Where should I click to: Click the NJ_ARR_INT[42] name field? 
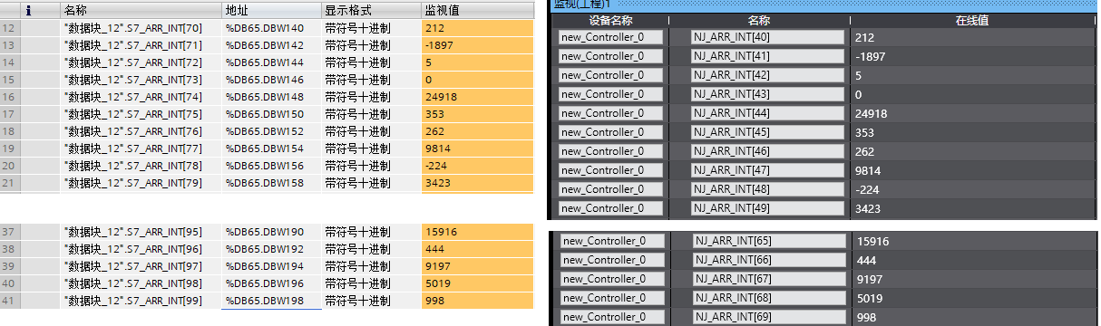(x=767, y=75)
